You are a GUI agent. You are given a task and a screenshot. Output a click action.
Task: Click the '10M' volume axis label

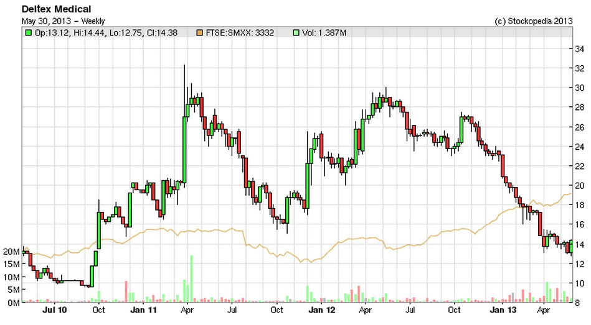tap(11, 277)
